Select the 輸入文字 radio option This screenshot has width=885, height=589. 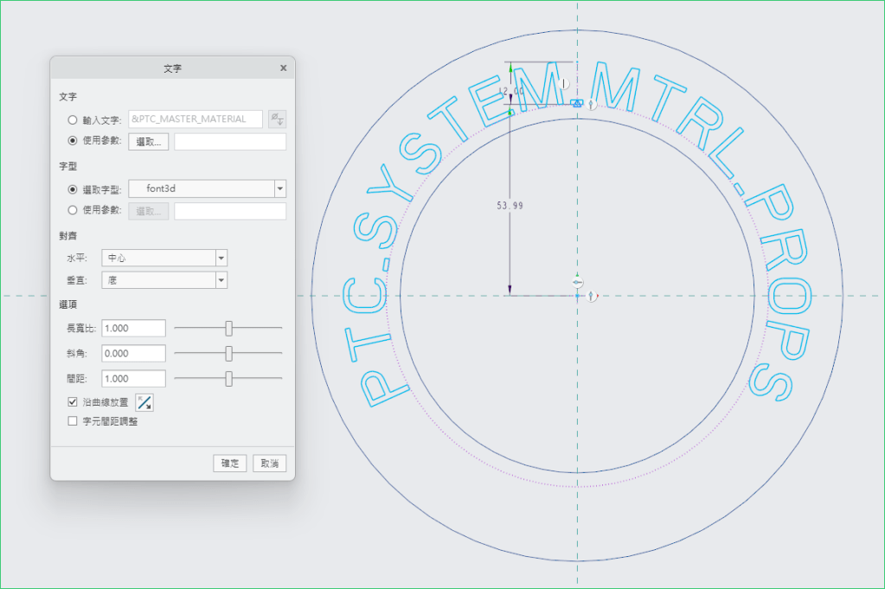(73, 119)
